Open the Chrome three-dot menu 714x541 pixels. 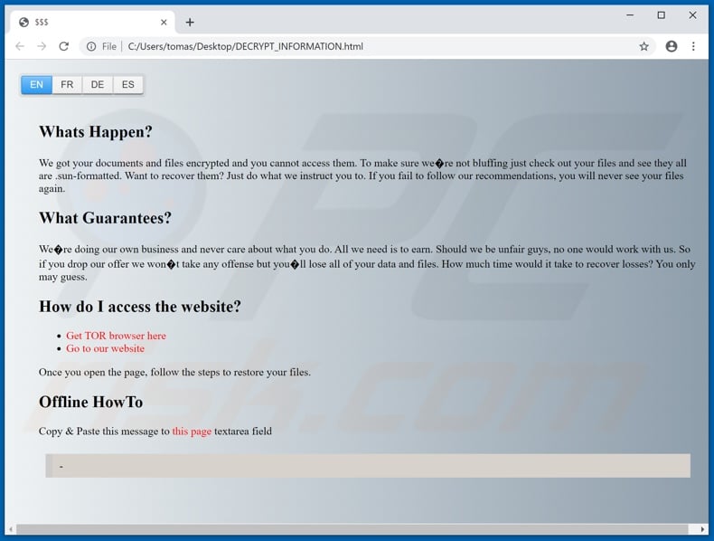[x=693, y=46]
